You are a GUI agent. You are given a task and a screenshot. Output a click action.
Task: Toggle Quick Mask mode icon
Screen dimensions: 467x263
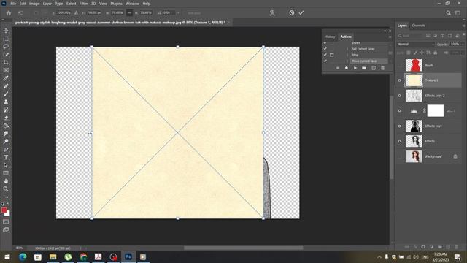point(6,222)
